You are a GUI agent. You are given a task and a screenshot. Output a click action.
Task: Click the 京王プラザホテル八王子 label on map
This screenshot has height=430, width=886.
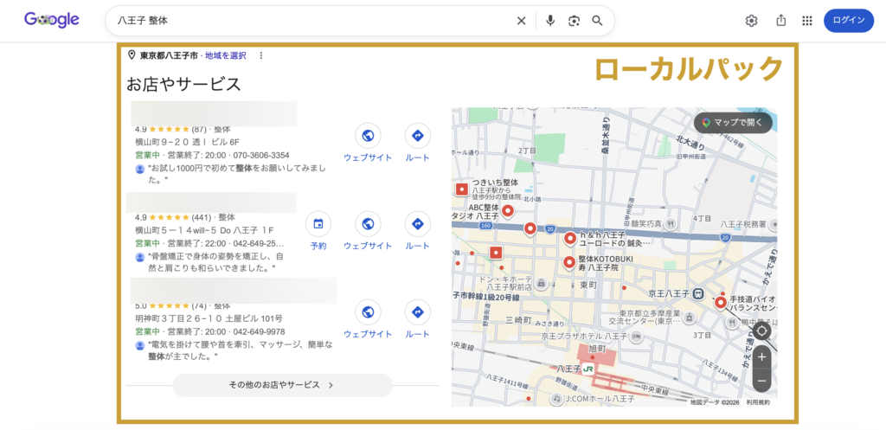584,337
